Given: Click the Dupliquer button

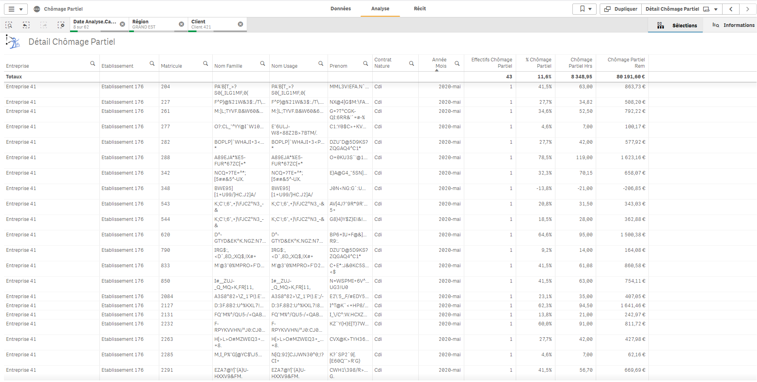Looking at the screenshot, I should 621,9.
